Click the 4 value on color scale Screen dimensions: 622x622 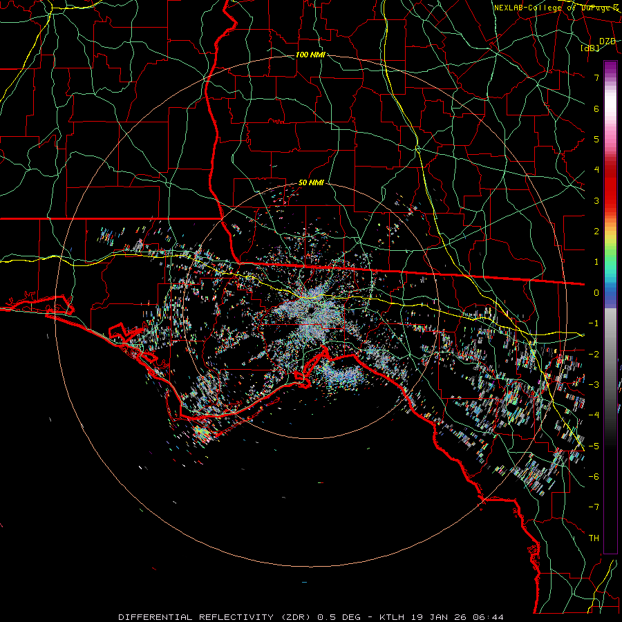pos(596,169)
